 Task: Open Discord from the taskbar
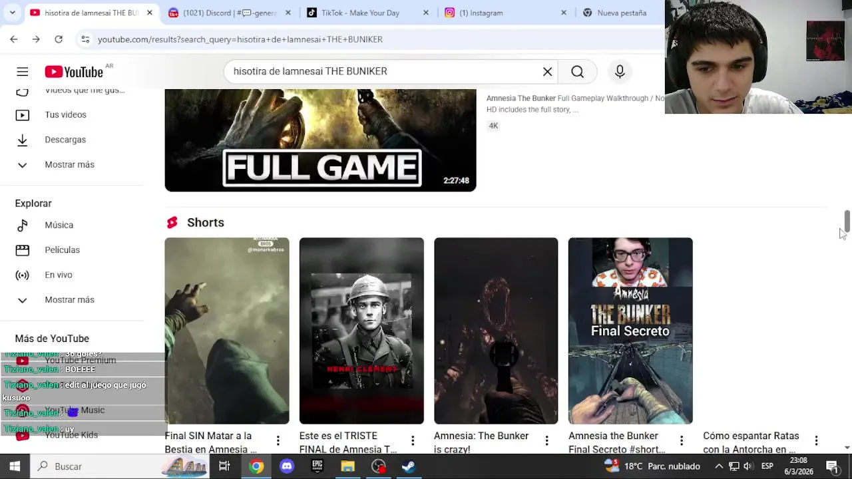pyautogui.click(x=287, y=466)
